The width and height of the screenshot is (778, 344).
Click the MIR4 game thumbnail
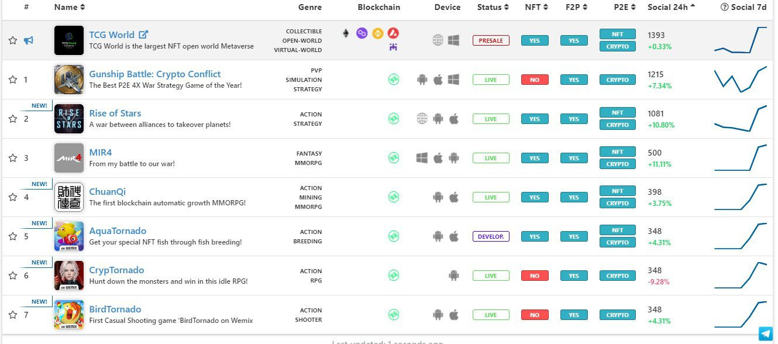(69, 158)
